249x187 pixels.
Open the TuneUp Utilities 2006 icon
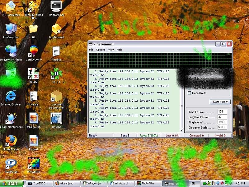(x=34, y=6)
